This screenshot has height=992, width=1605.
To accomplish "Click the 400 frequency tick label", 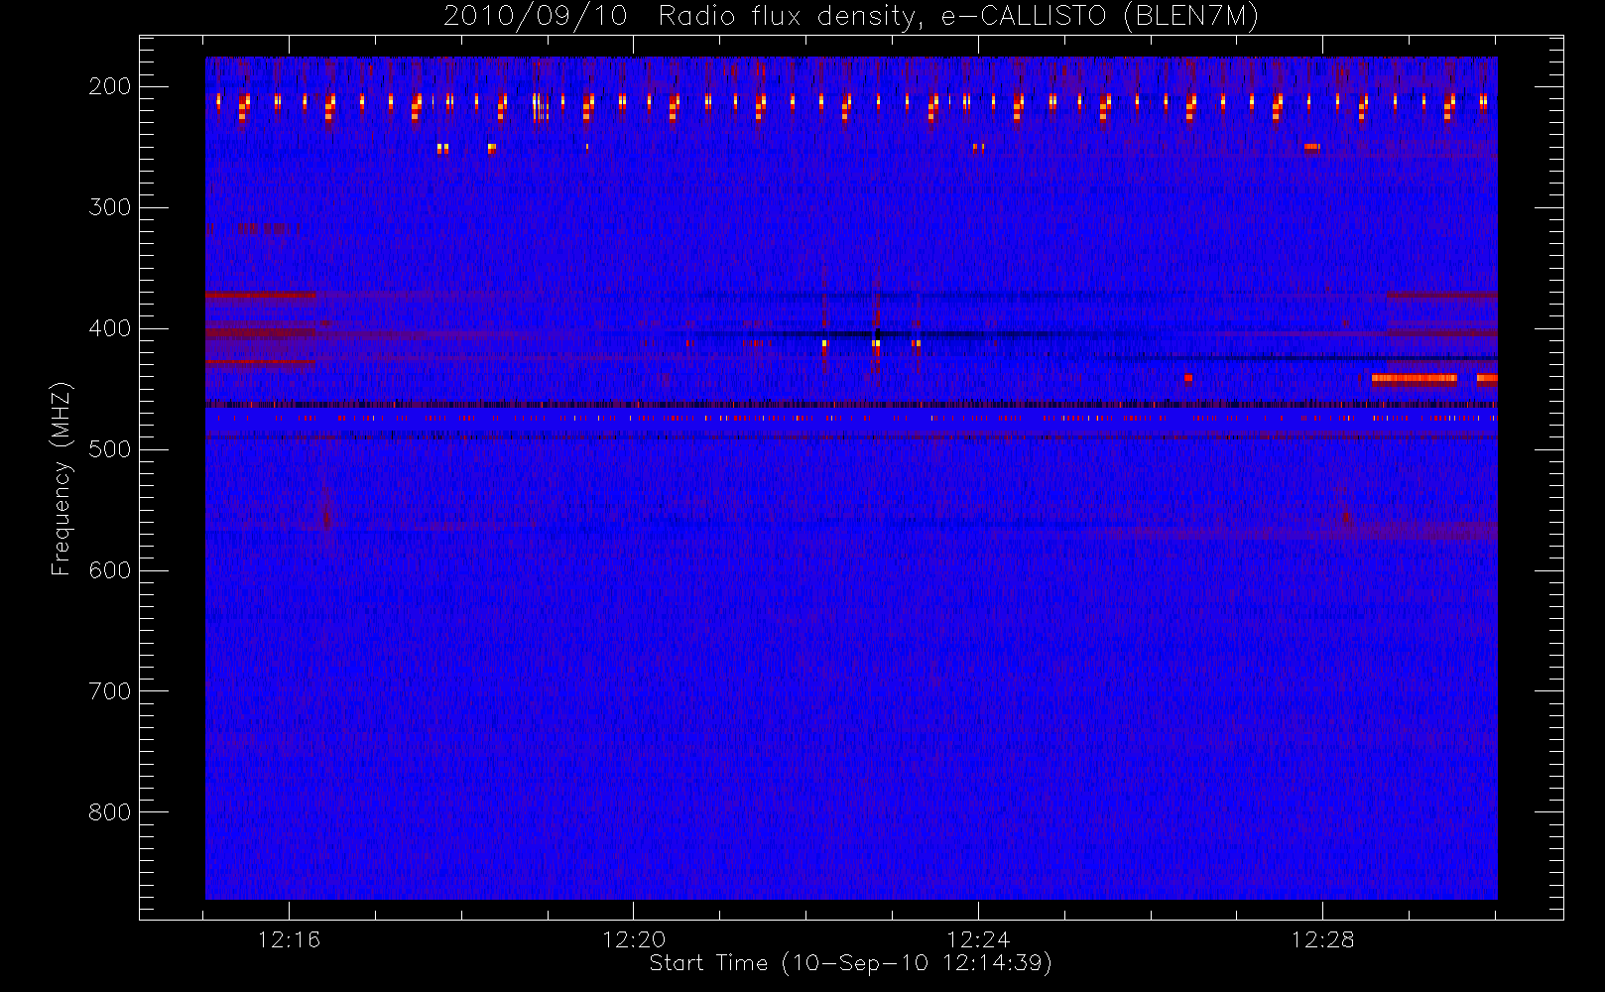I will (110, 328).
